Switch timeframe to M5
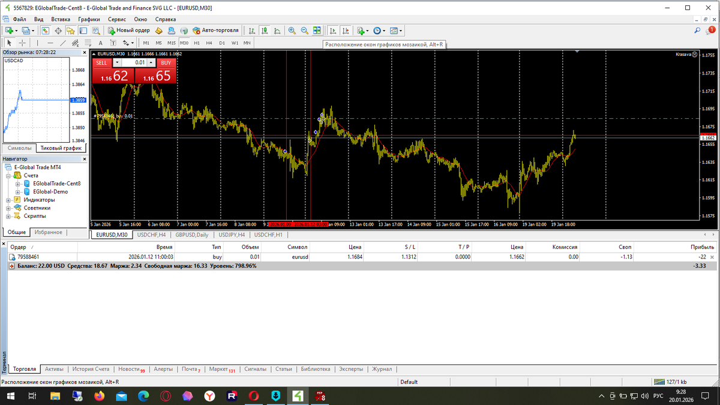This screenshot has height=405, width=720. click(158, 43)
